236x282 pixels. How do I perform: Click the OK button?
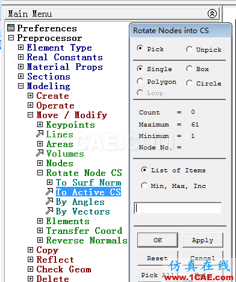click(x=158, y=240)
